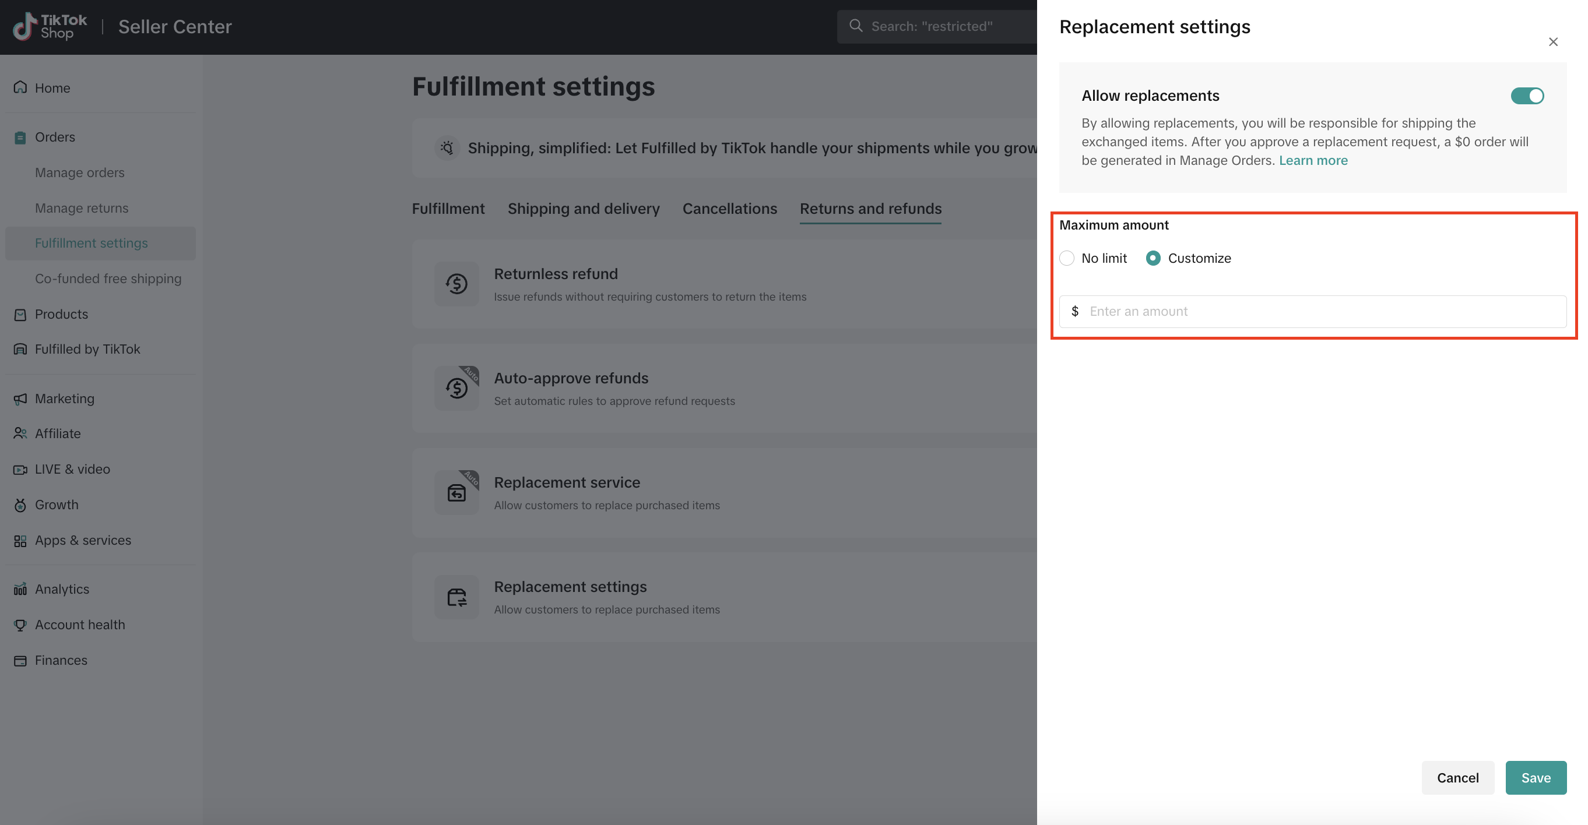
Task: Click the Returnless refund icon
Action: [x=456, y=284]
